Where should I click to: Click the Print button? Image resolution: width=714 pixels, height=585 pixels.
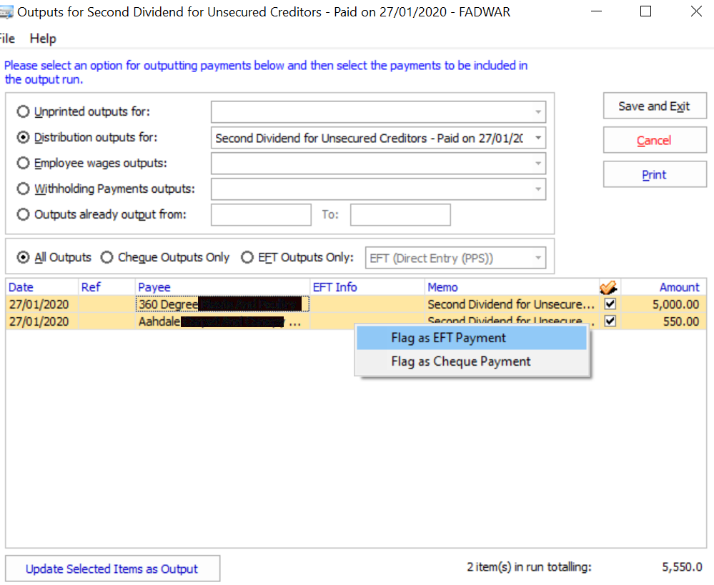(654, 174)
